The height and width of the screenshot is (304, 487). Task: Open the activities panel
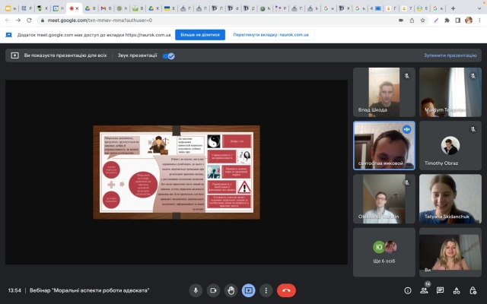coord(458,290)
